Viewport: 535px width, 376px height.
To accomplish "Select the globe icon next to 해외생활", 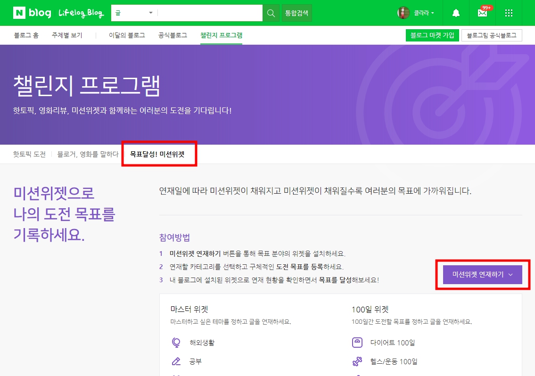I will pyautogui.click(x=176, y=343).
